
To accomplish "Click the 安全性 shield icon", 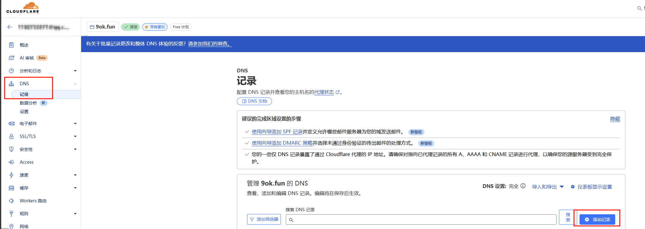I will 11,149.
